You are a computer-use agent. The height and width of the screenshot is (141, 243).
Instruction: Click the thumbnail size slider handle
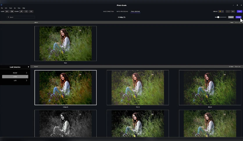218,17
